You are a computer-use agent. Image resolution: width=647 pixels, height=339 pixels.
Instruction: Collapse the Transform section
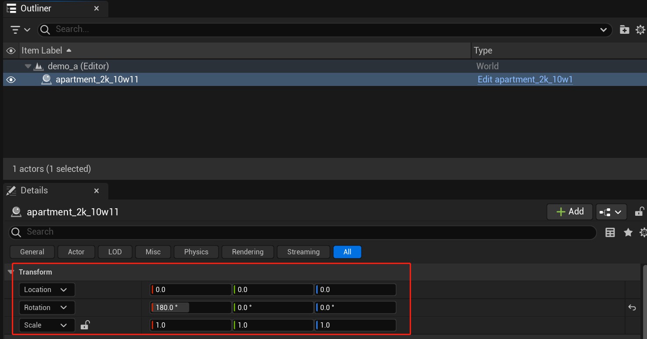[x=11, y=272]
